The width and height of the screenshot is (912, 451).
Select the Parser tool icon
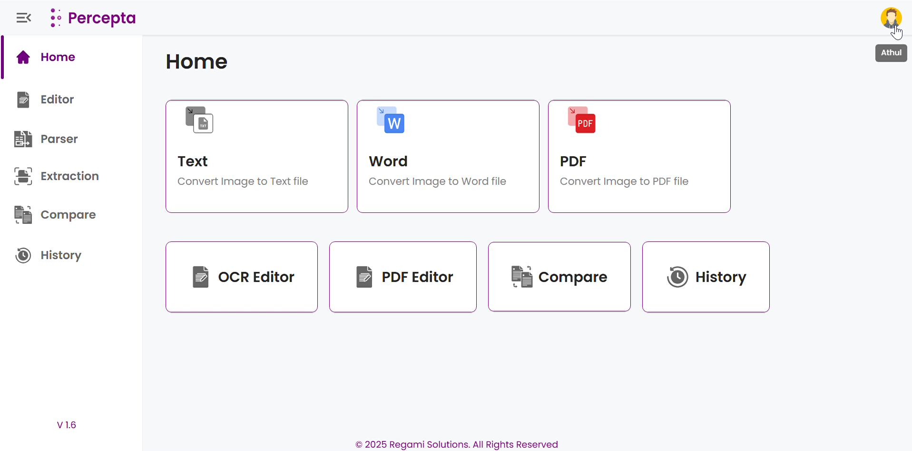[x=22, y=139]
